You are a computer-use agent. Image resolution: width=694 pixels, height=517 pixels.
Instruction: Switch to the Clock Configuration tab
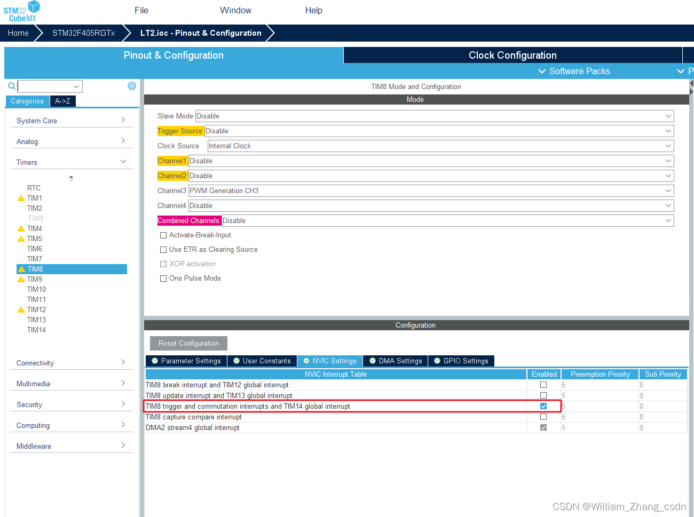pyautogui.click(x=512, y=55)
